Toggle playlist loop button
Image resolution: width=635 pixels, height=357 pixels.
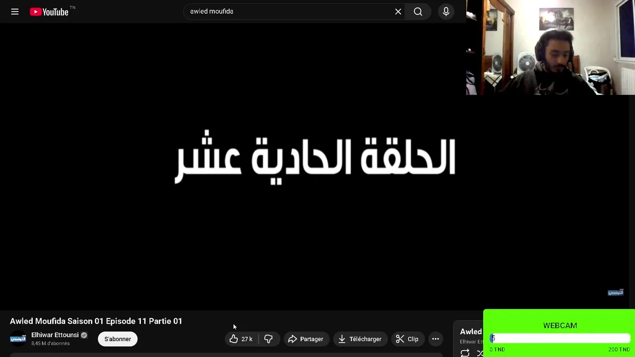click(465, 353)
